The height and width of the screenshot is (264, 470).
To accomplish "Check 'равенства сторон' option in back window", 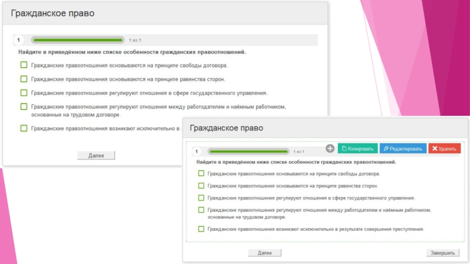I will 23,79.
